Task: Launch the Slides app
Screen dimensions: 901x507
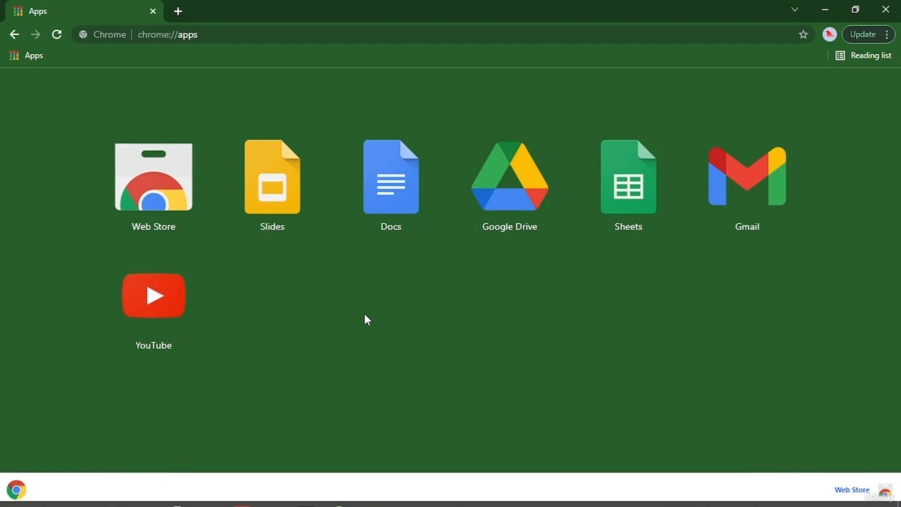Action: click(272, 177)
